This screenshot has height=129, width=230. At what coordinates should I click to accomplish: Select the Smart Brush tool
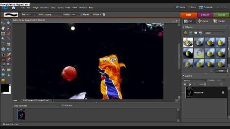tap(9, 64)
